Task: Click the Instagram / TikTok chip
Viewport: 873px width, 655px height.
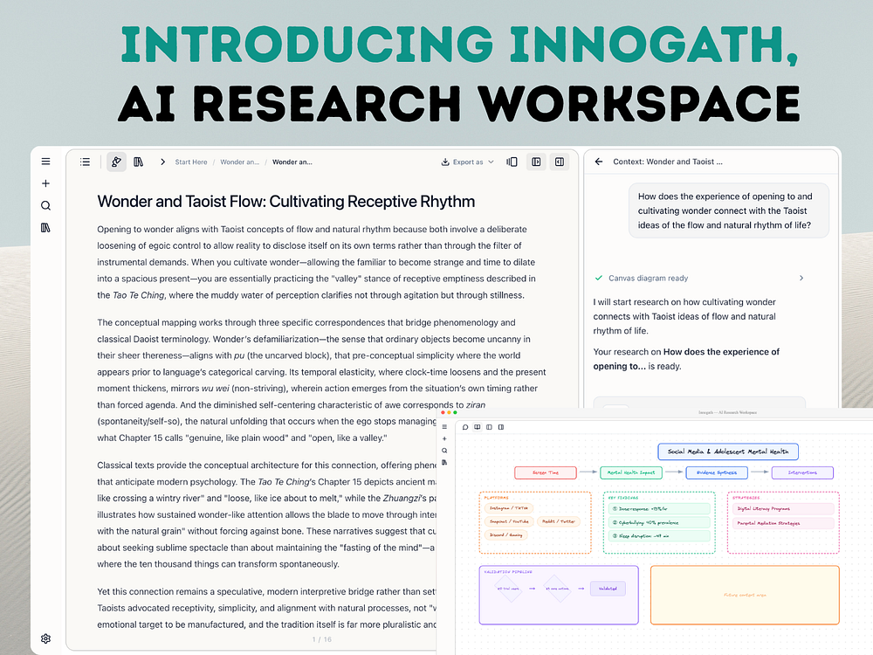Action: 509,508
